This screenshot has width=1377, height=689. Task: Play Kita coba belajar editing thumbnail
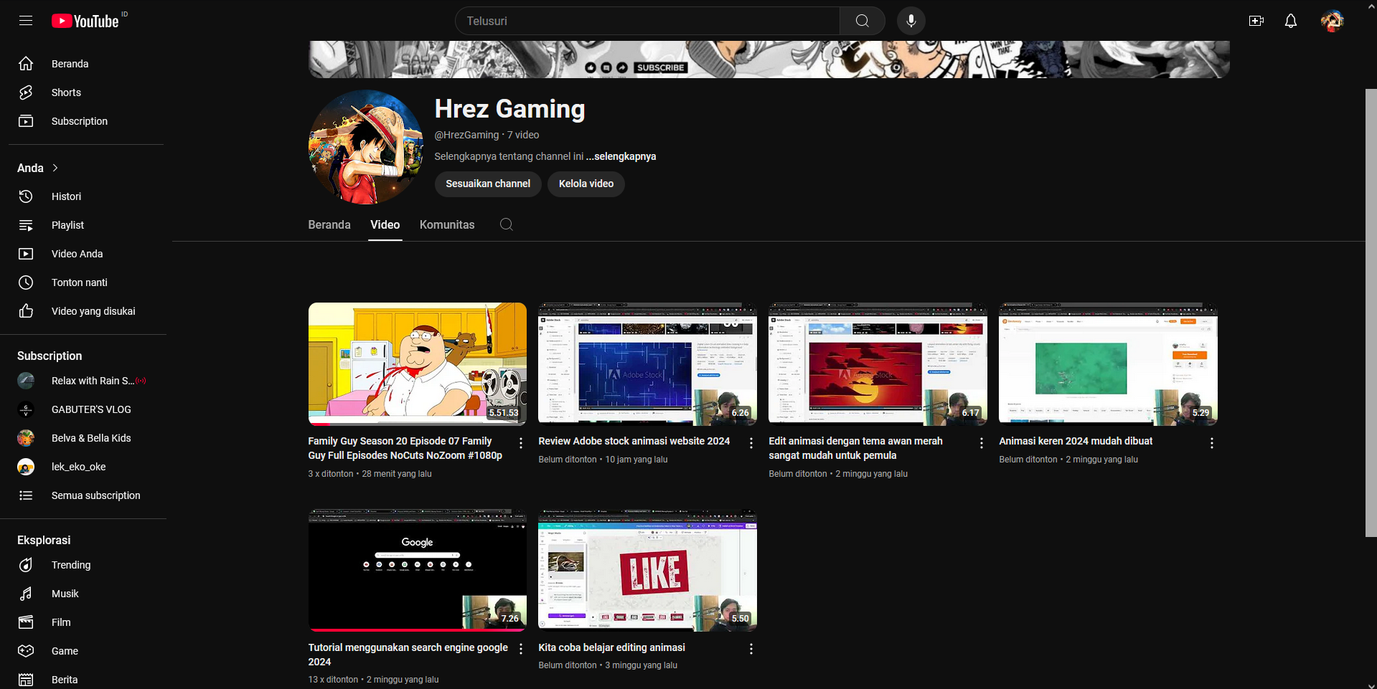(647, 570)
